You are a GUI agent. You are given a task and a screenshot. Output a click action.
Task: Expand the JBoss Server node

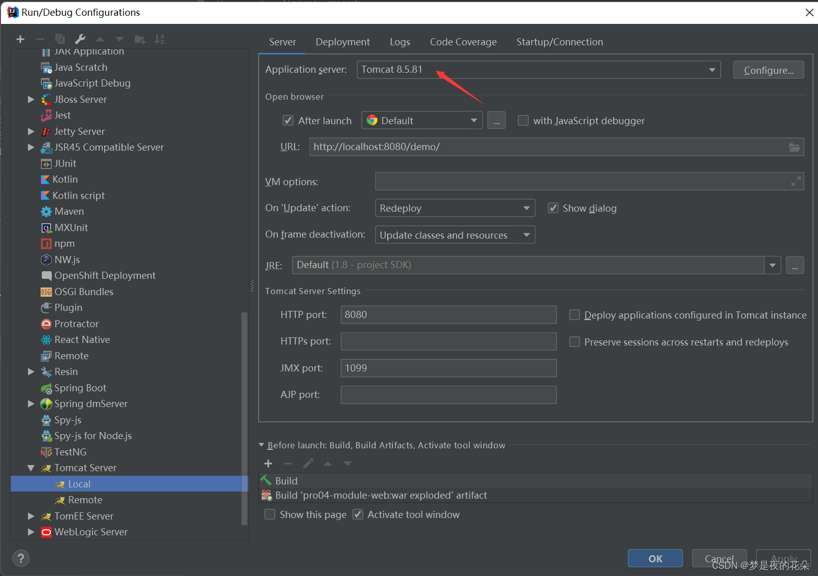pyautogui.click(x=31, y=99)
